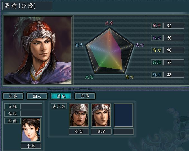Click the pentagon radar chart center
The width and height of the screenshot is (189, 151).
tap(110, 53)
